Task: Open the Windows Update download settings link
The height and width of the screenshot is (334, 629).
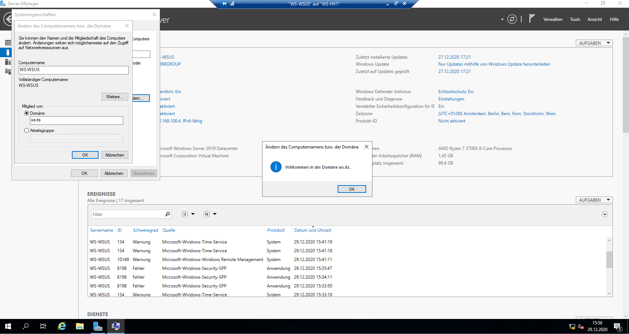Action: [494, 64]
